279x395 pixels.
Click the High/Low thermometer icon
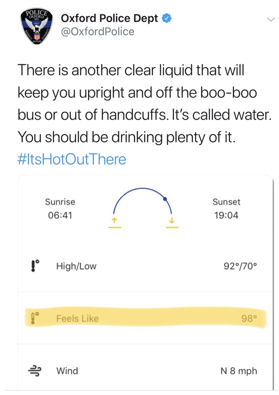(34, 266)
